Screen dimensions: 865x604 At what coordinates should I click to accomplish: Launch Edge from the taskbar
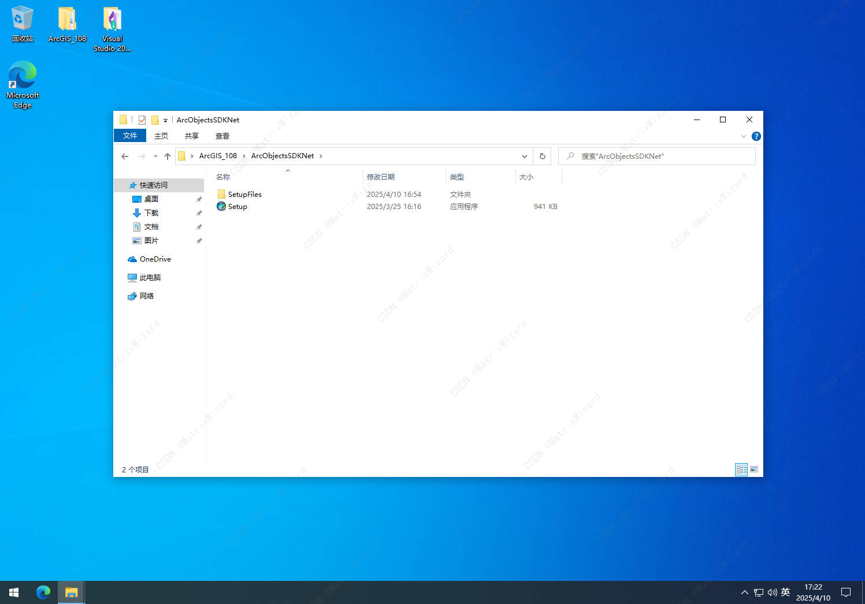click(43, 592)
